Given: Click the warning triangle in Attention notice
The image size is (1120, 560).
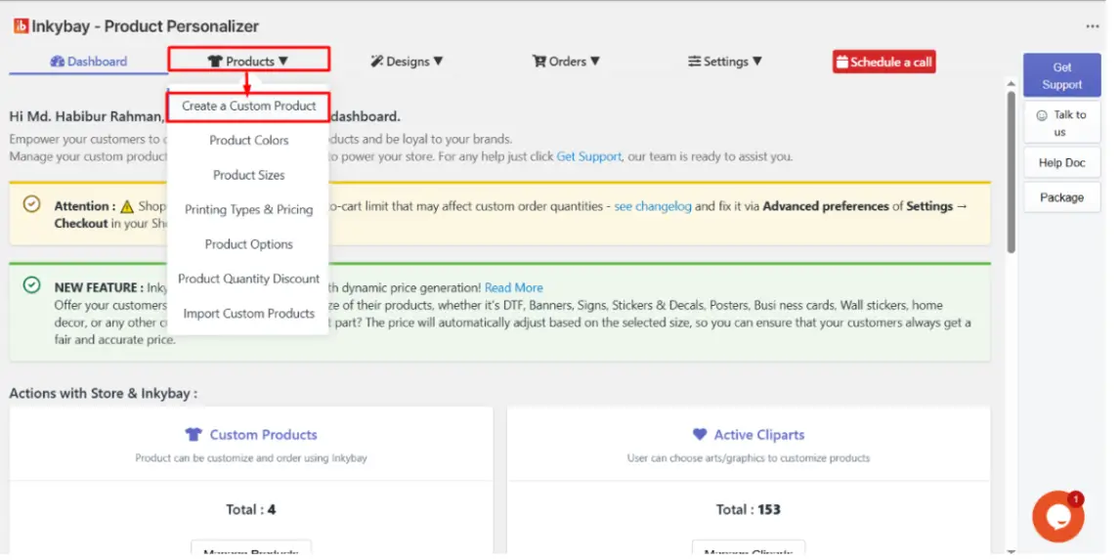Looking at the screenshot, I should pyautogui.click(x=126, y=206).
